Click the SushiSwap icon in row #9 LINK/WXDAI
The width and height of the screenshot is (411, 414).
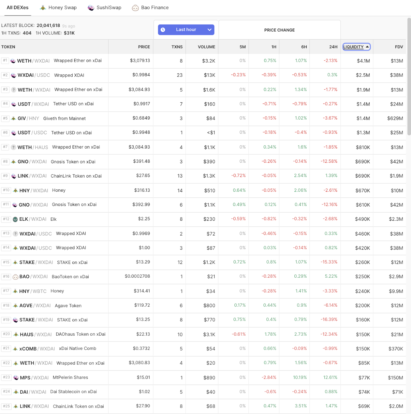click(14, 176)
